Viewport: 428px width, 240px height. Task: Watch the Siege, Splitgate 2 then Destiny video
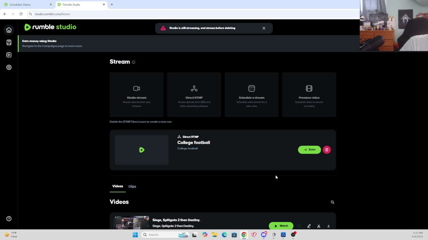[281, 226]
